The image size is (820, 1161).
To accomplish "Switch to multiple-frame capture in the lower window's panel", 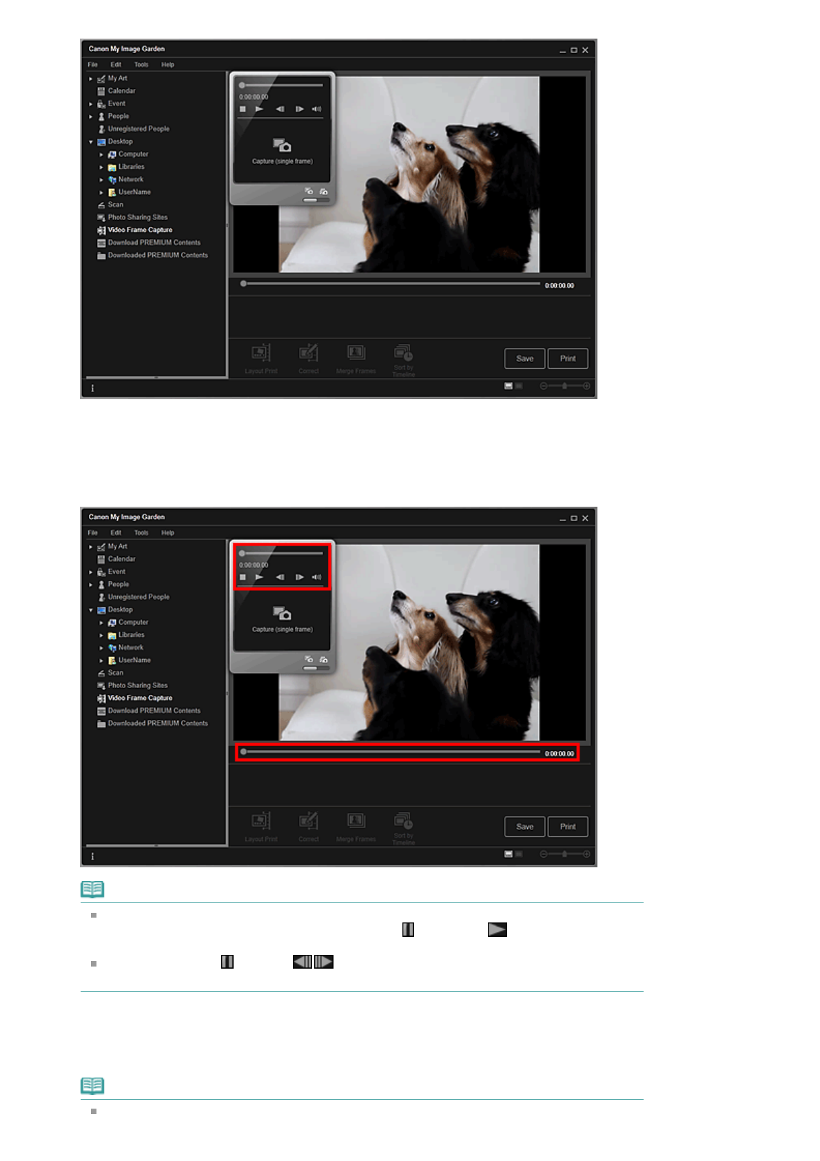I will pyautogui.click(x=323, y=660).
